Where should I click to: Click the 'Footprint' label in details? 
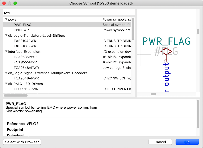point(15,130)
